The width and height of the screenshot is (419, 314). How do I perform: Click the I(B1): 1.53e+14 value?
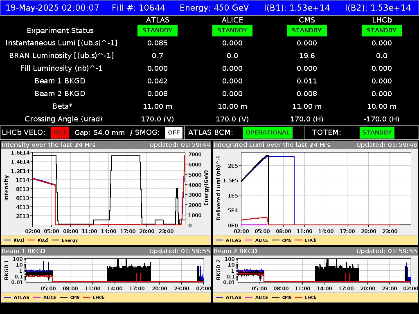click(297, 7)
